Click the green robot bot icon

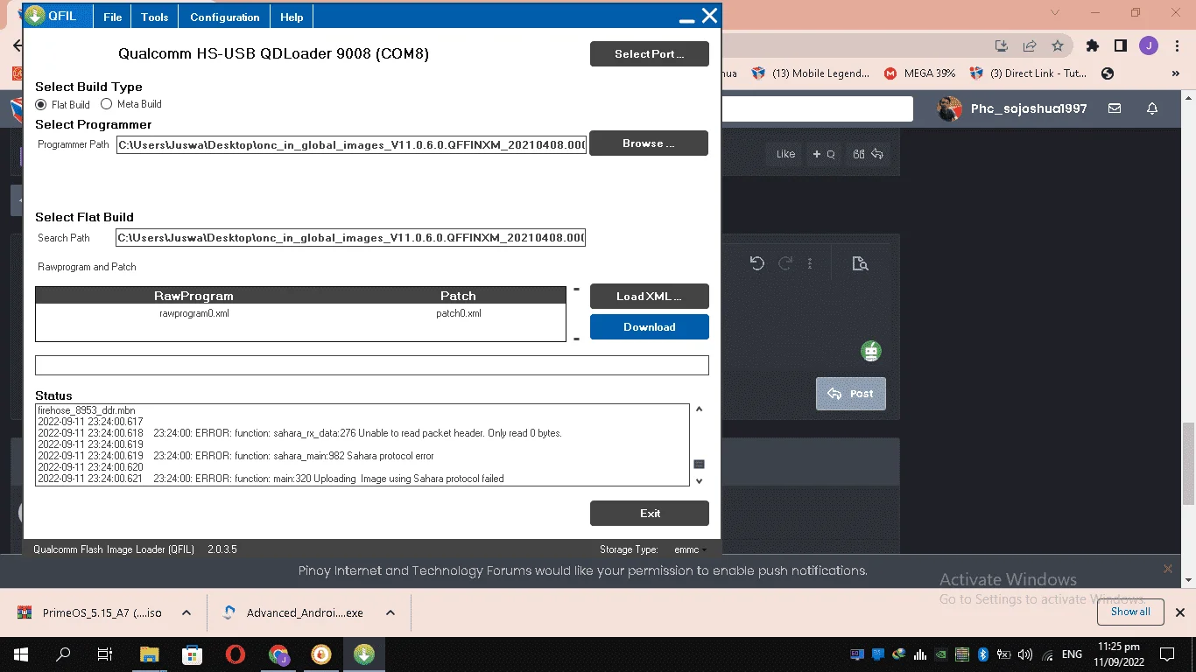coord(870,352)
